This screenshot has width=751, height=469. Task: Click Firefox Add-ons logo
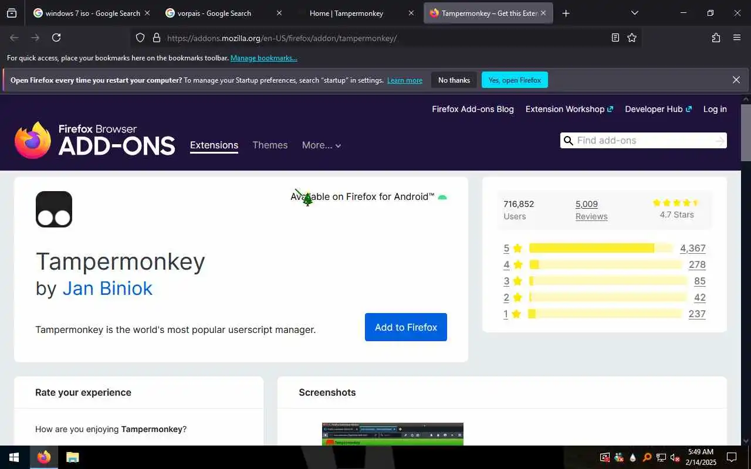[95, 140]
